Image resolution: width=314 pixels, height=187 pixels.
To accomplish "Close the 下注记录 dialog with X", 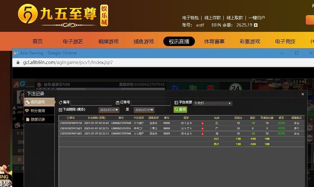I will pos(303,94).
